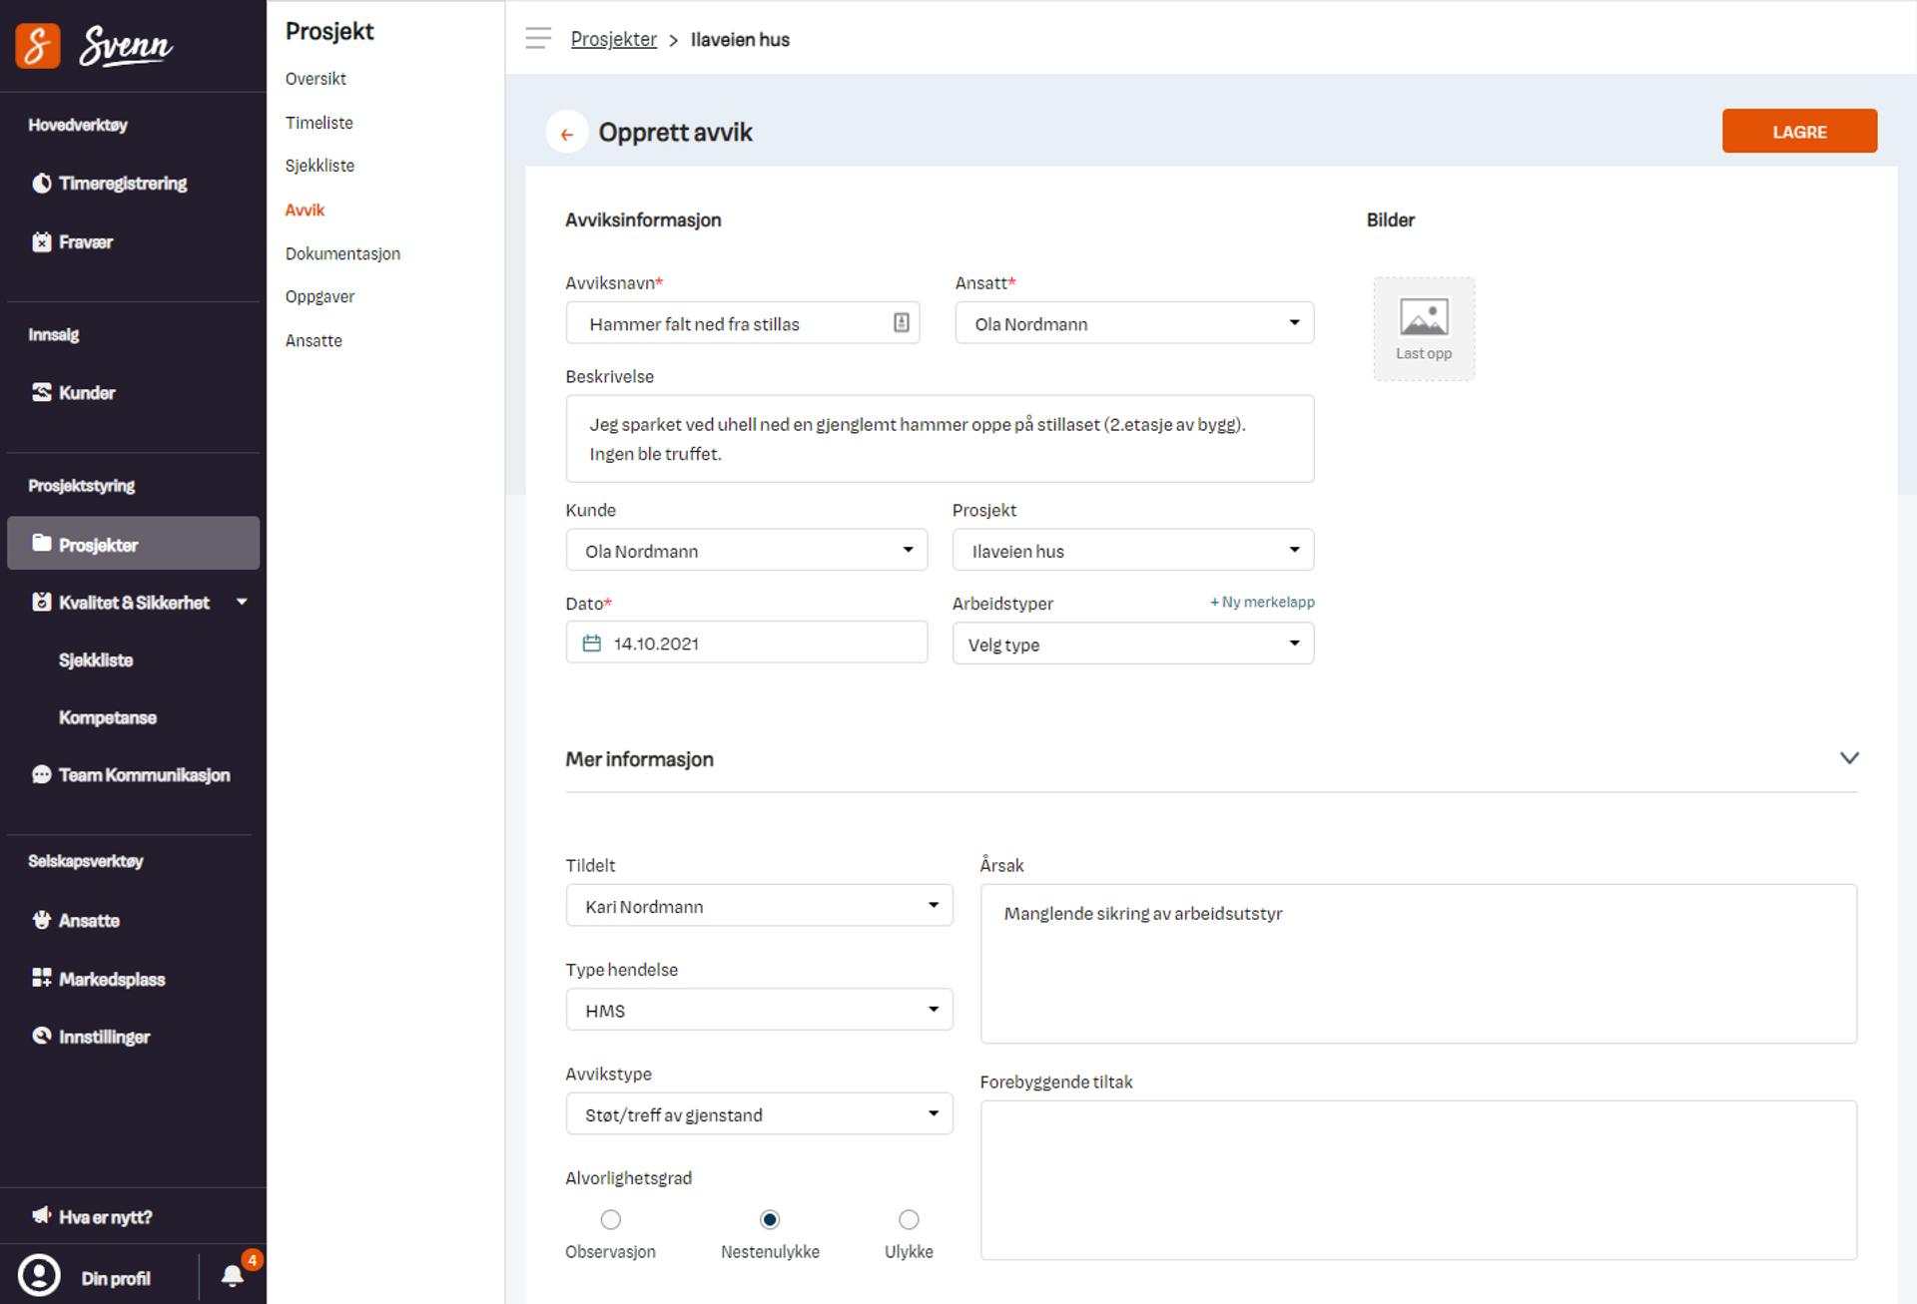The width and height of the screenshot is (1917, 1304).
Task: Click the icon inside the Avviksnavn field
Action: (901, 323)
